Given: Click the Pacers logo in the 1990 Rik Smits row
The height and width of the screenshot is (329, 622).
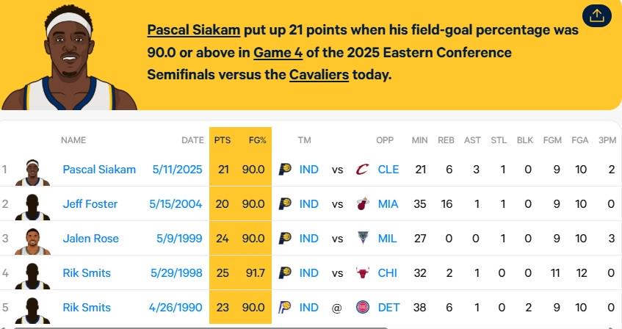Looking at the screenshot, I should (284, 308).
